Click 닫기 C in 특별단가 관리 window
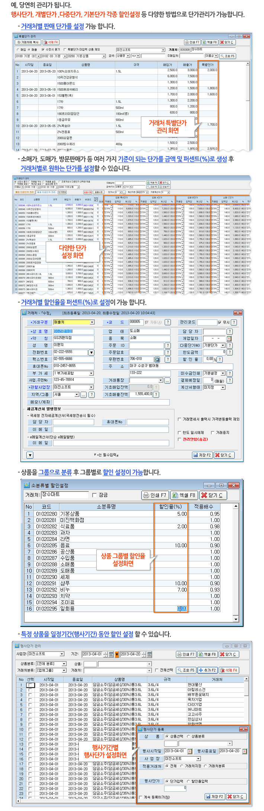The image size is (264, 811). (227, 42)
